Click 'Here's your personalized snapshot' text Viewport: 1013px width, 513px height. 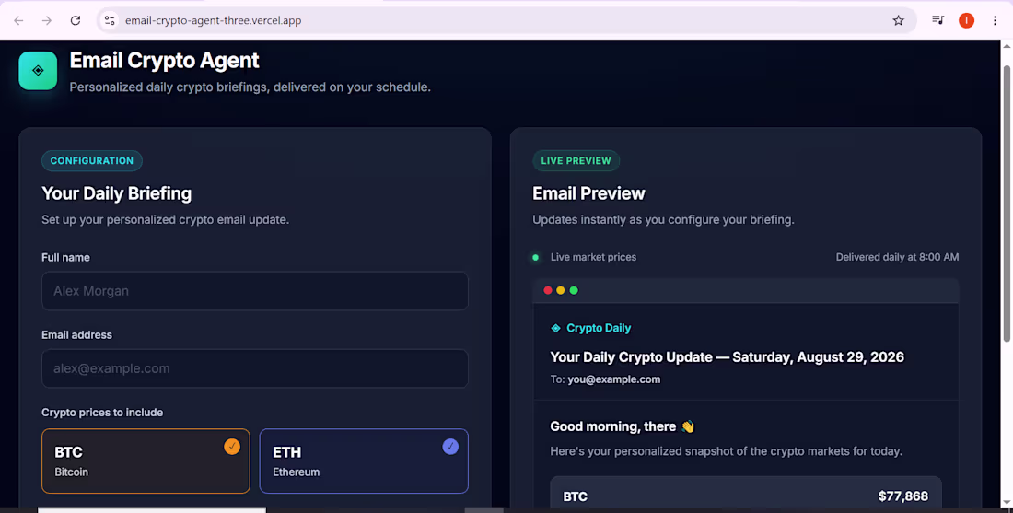pyautogui.click(x=727, y=451)
